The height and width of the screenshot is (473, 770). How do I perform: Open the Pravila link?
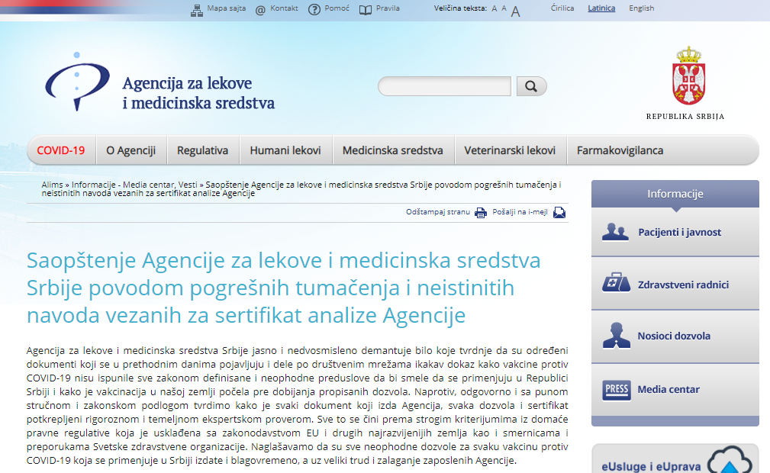tap(388, 8)
